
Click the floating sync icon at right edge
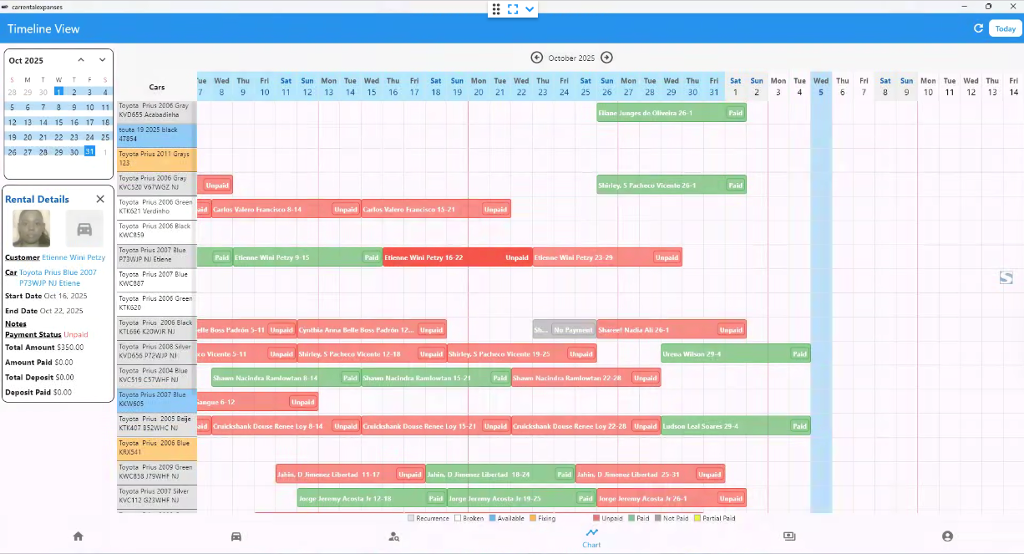click(1006, 277)
